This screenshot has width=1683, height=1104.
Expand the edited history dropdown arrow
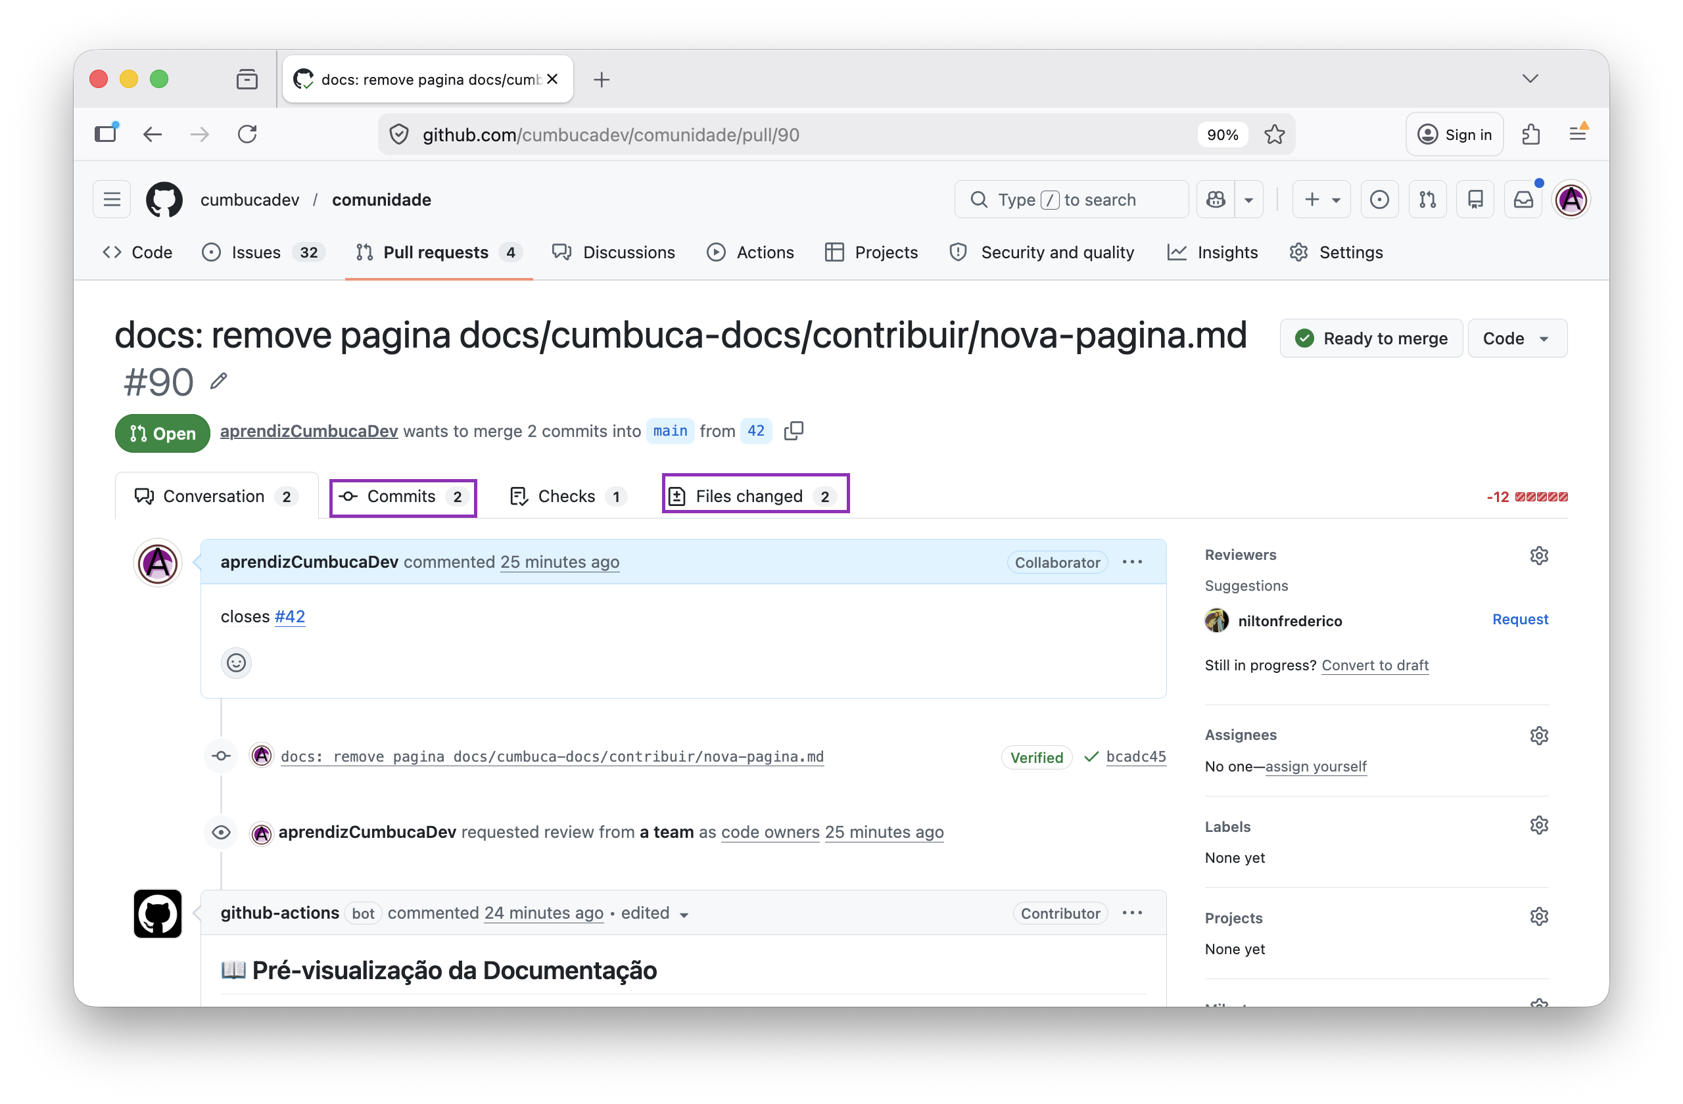pos(684,915)
